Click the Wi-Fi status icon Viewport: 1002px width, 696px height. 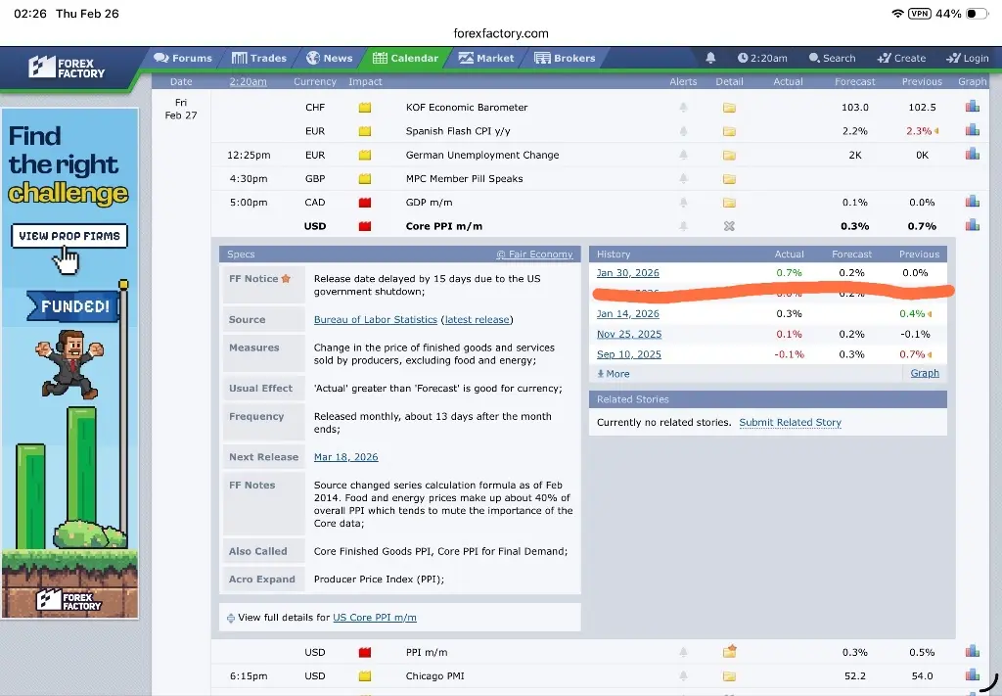[897, 14]
